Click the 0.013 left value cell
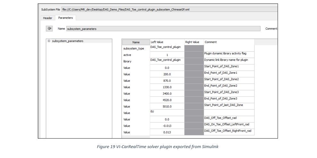Screen dimensions: 317x158 167,132
